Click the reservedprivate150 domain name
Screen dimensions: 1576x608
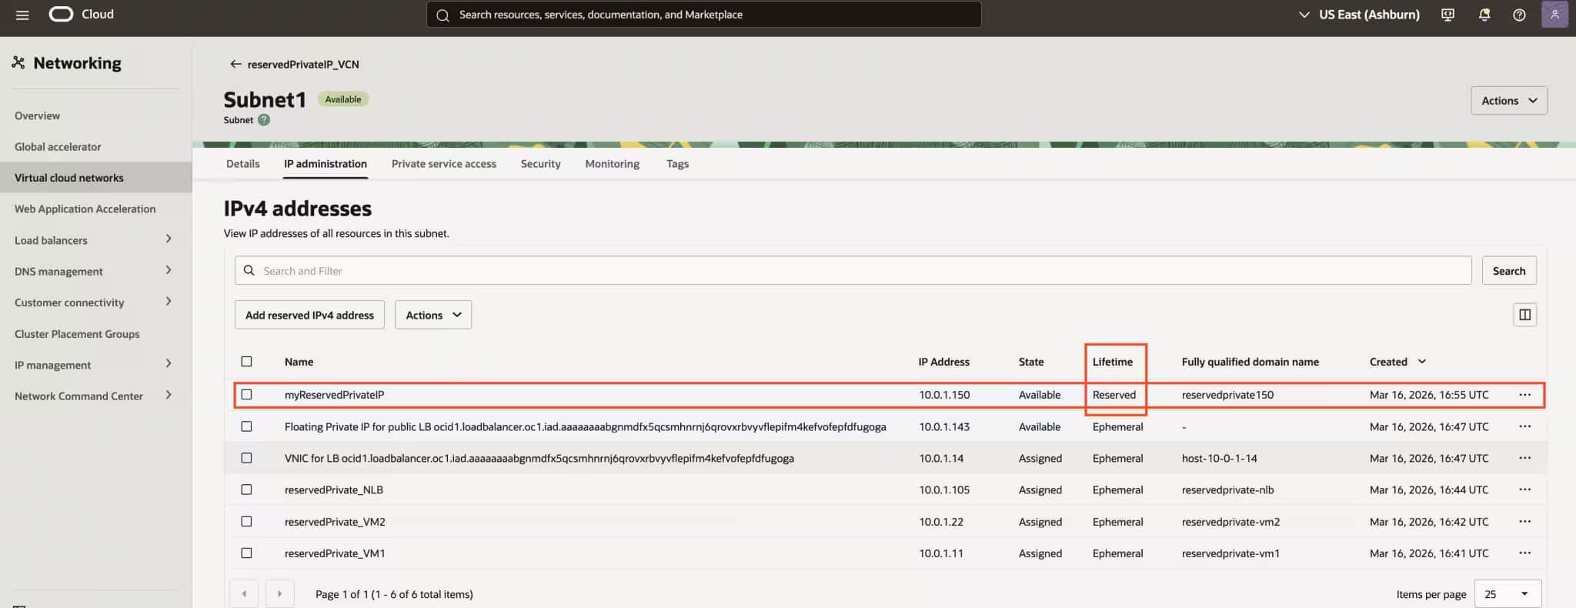pos(1227,395)
